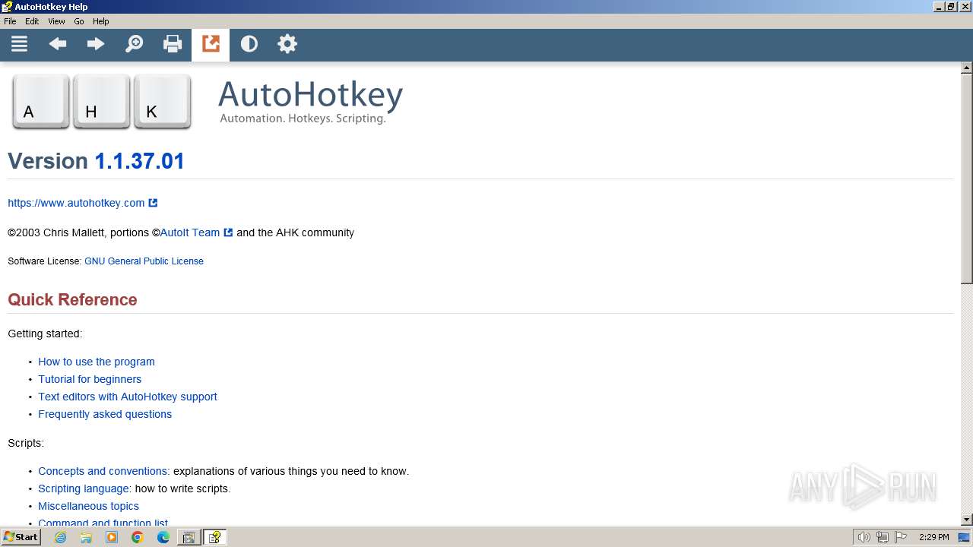The height and width of the screenshot is (547, 973).
Task: Open the Action Center flag icon
Action: click(902, 537)
